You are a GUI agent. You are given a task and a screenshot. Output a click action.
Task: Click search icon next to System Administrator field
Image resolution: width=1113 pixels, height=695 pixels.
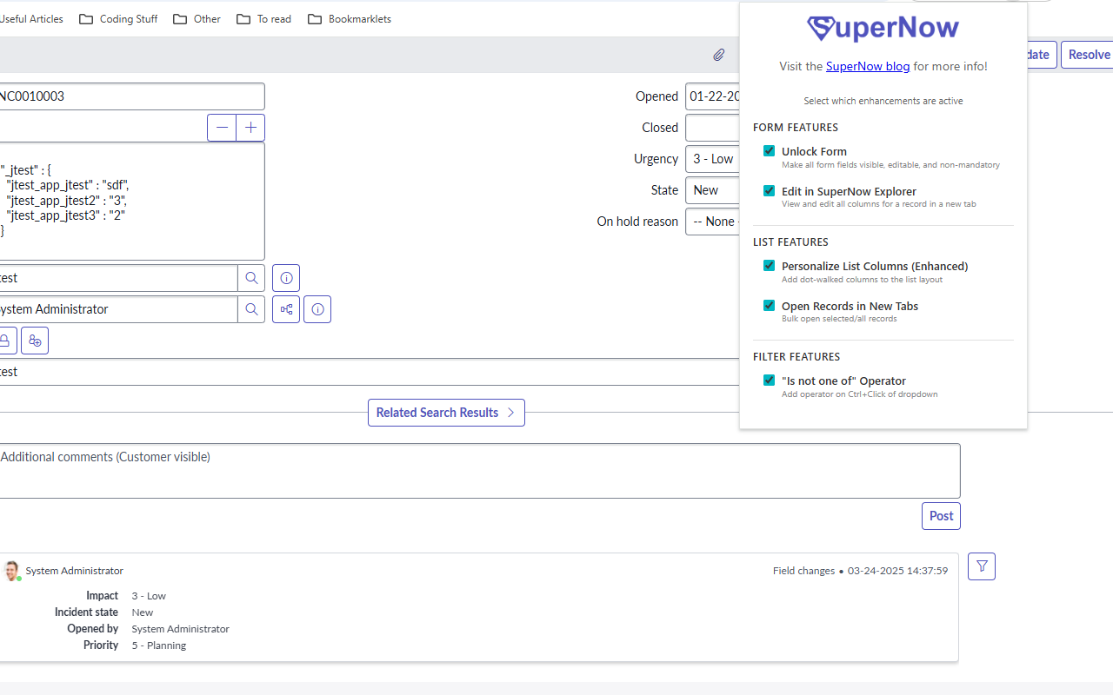(251, 309)
